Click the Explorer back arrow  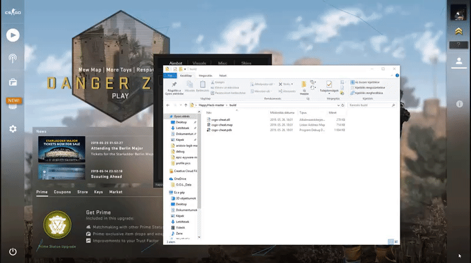click(168, 105)
